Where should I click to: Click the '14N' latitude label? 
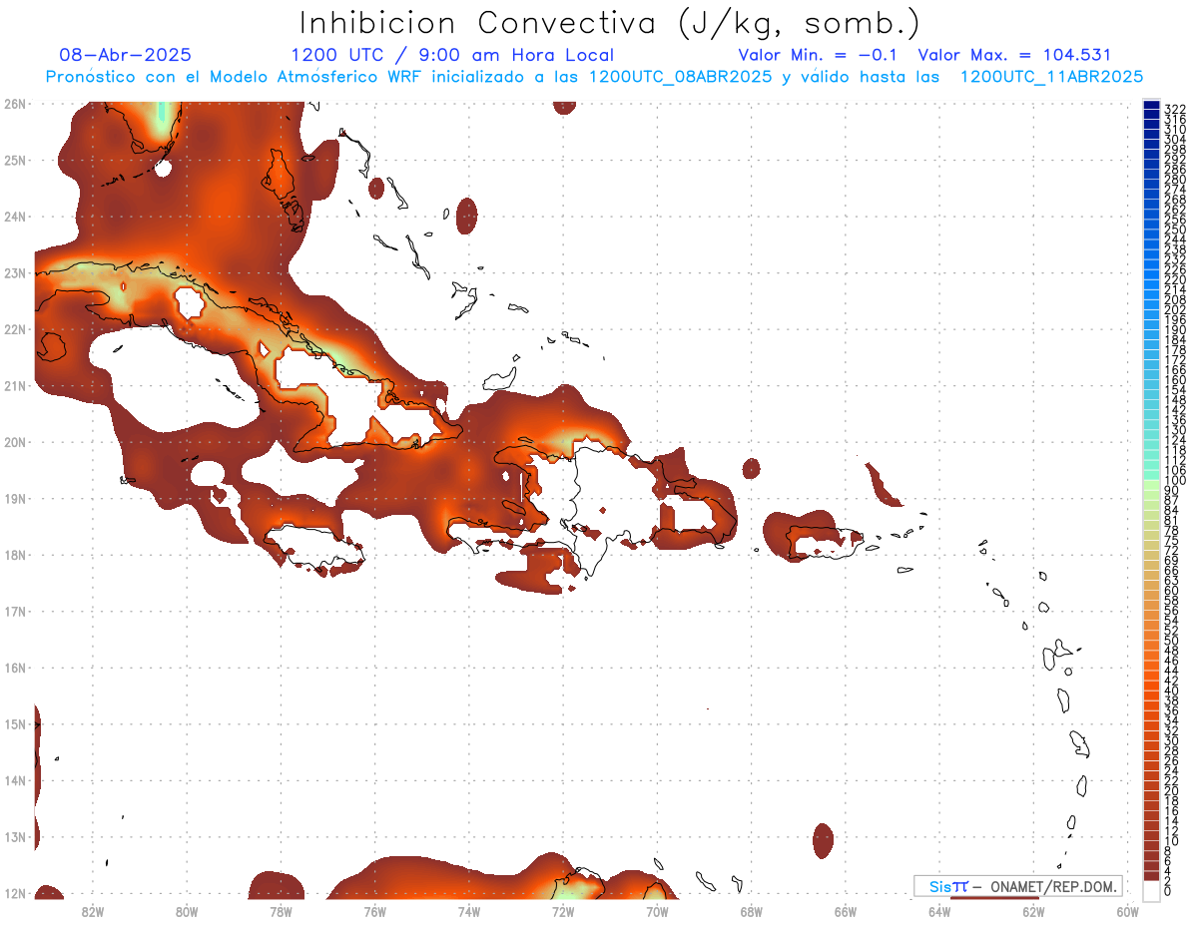[x=15, y=780]
